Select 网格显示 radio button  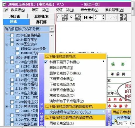[x=59, y=17]
